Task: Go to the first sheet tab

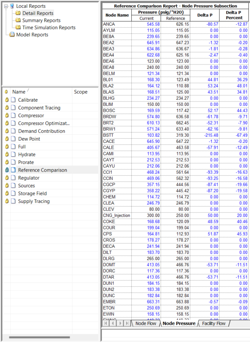Action: 106,323
